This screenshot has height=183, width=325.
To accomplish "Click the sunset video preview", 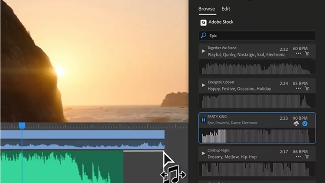I will [x=94, y=61].
